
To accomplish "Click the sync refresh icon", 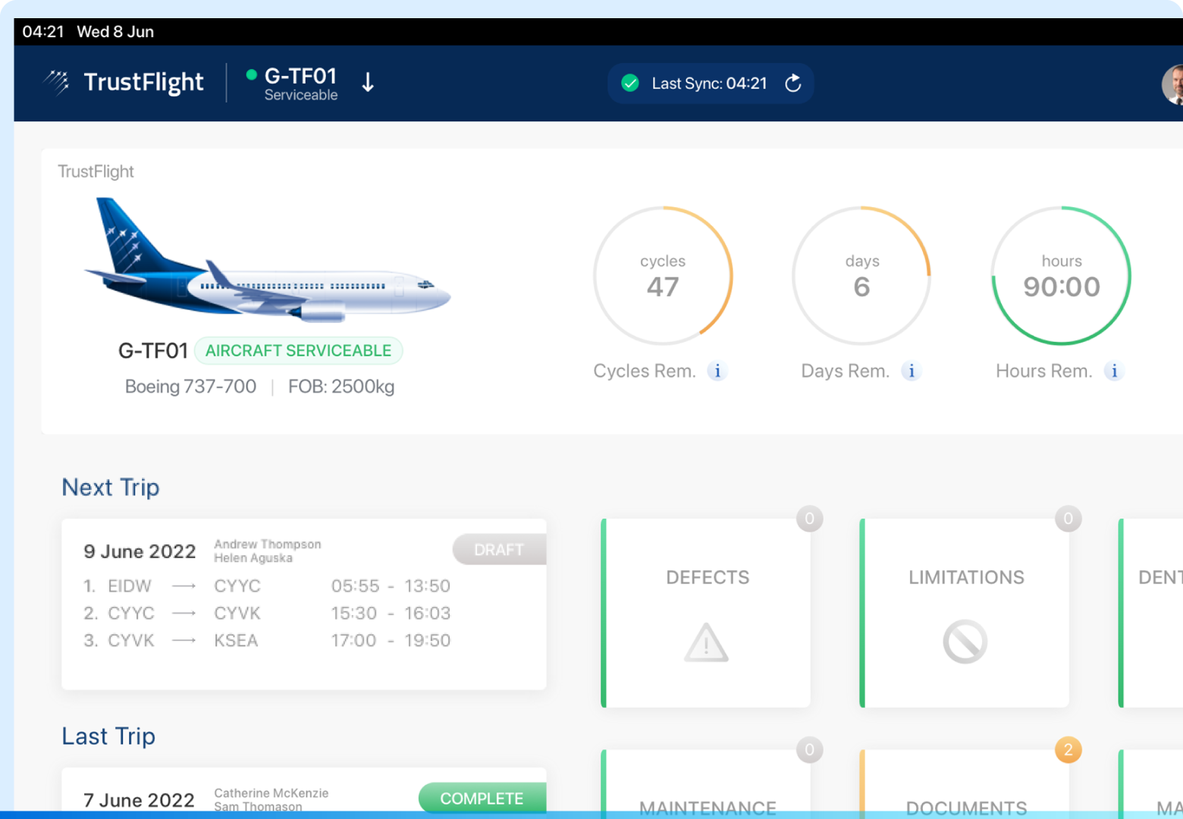I will 792,83.
